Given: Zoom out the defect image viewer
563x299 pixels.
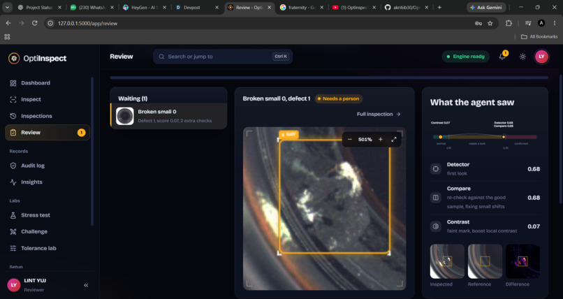Looking at the screenshot, I should 350,139.
